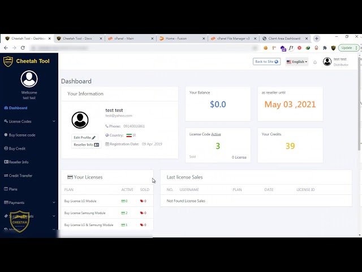Click the Credit Transfer arrows icon
Screen dimensions: 362x272
pos(6,176)
